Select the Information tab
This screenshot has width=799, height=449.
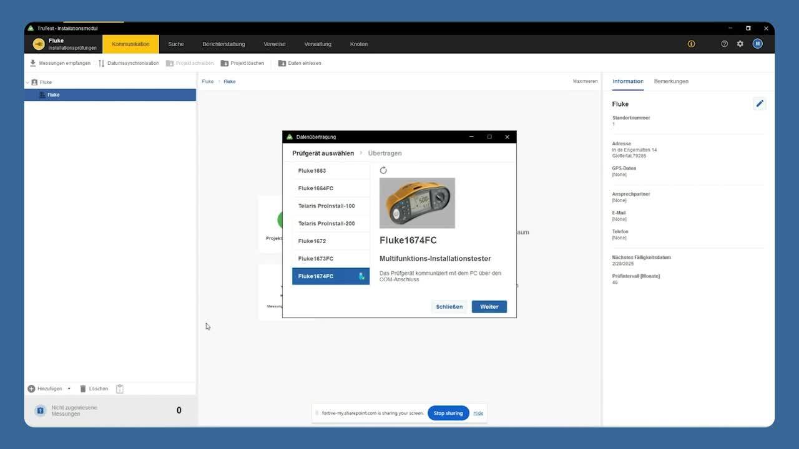pos(627,81)
